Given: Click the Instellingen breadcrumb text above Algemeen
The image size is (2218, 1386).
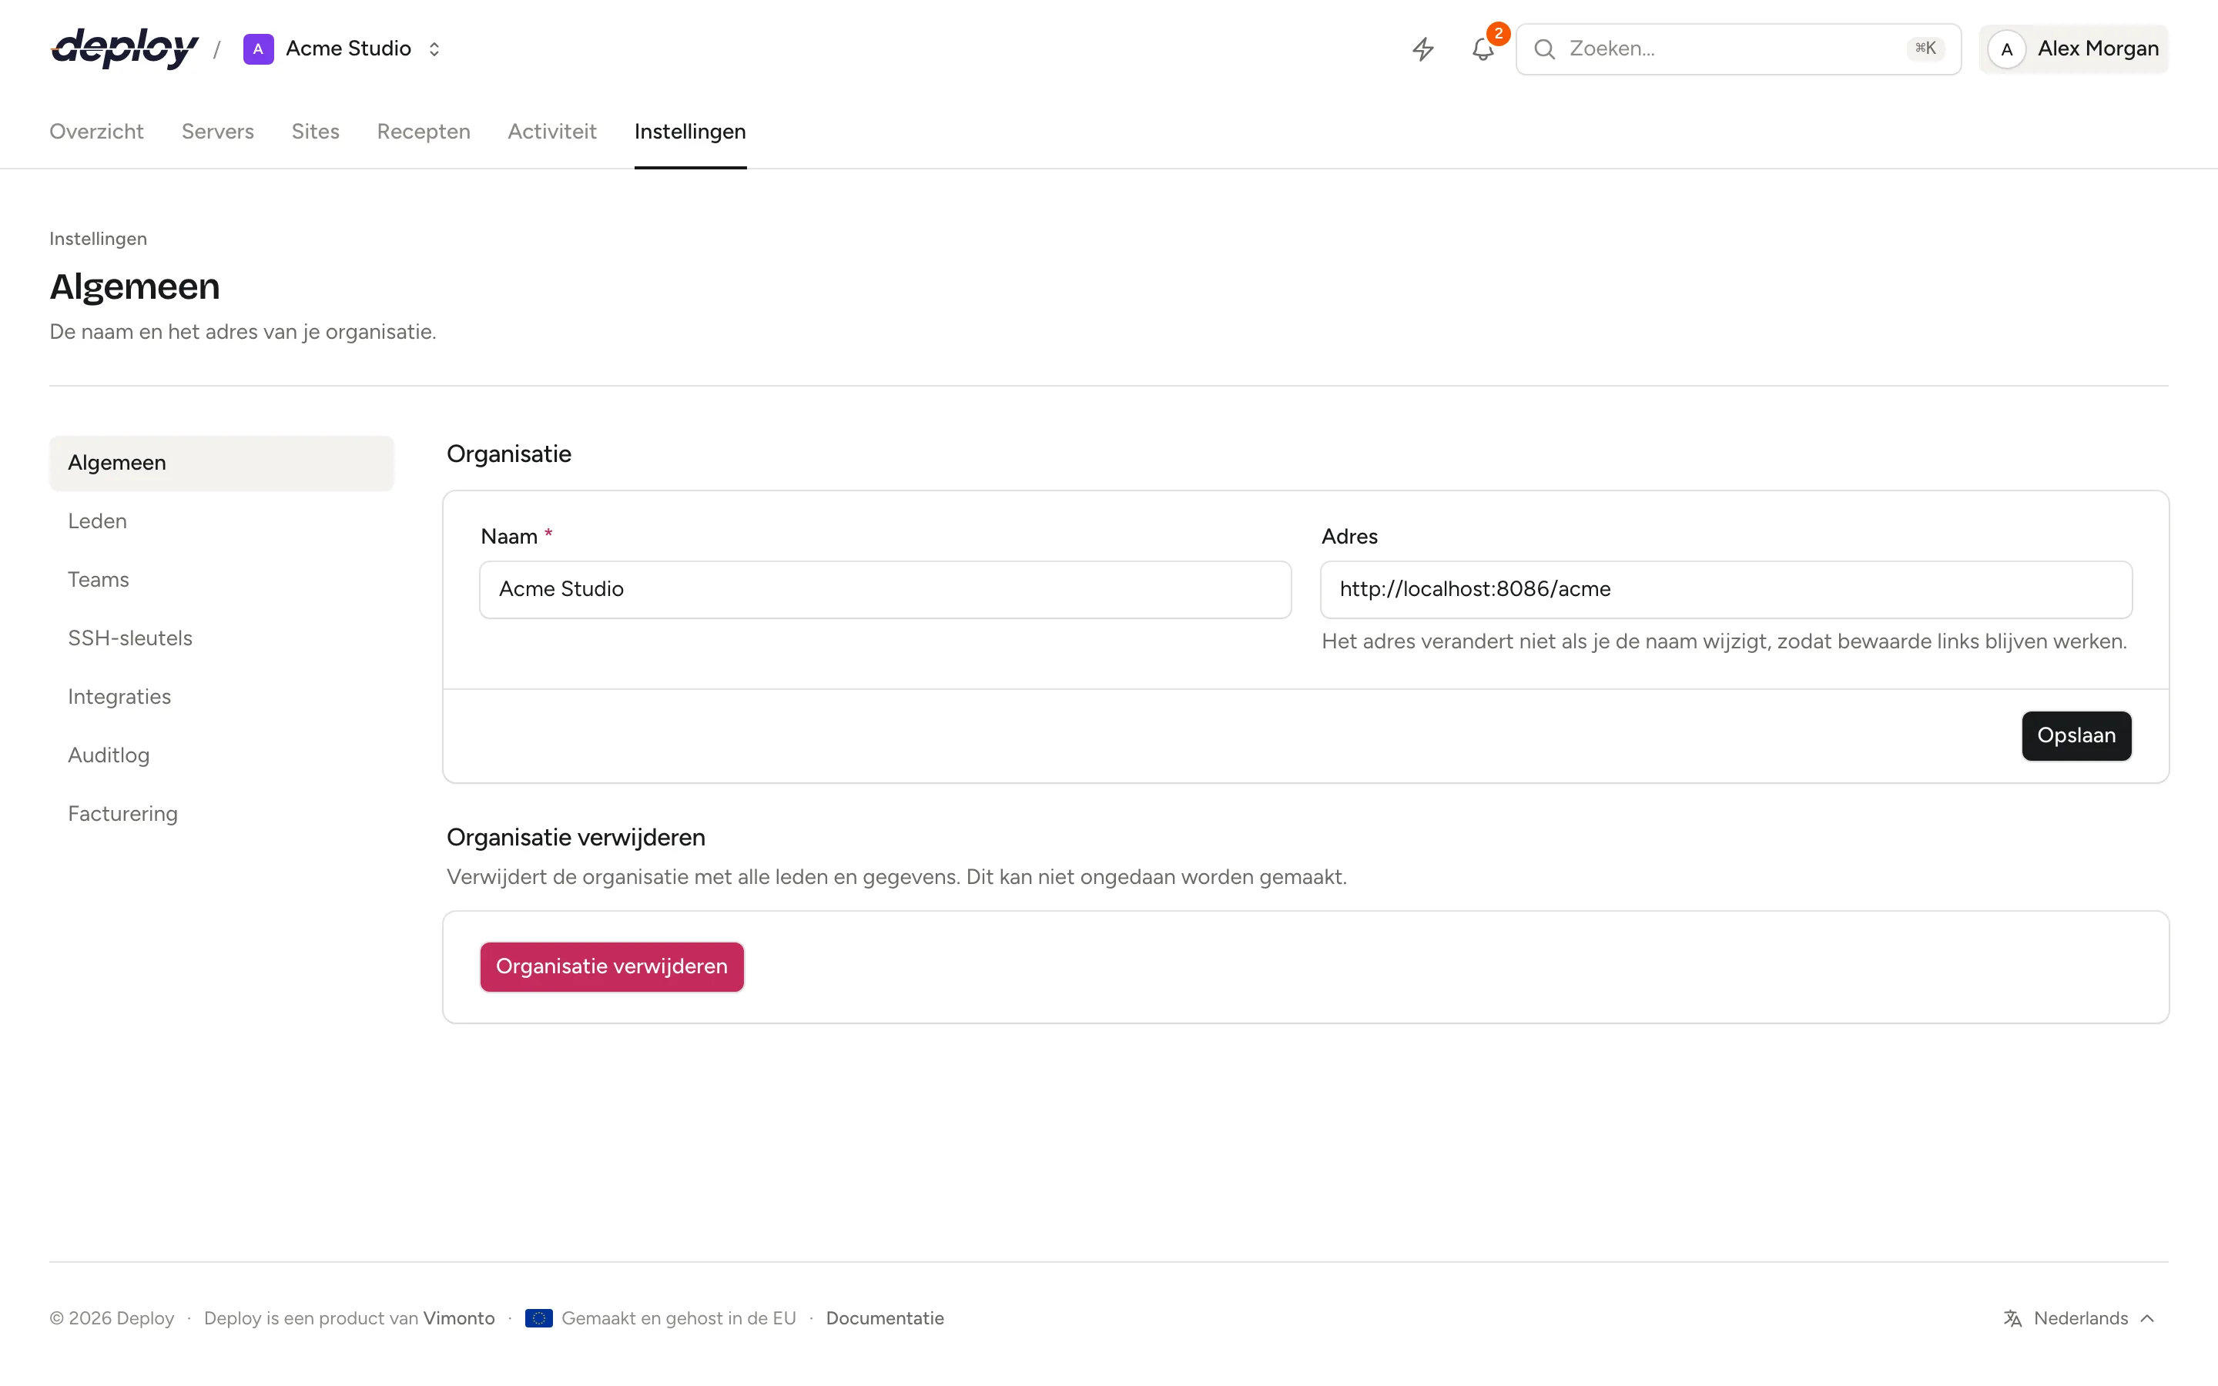Looking at the screenshot, I should tap(98, 239).
